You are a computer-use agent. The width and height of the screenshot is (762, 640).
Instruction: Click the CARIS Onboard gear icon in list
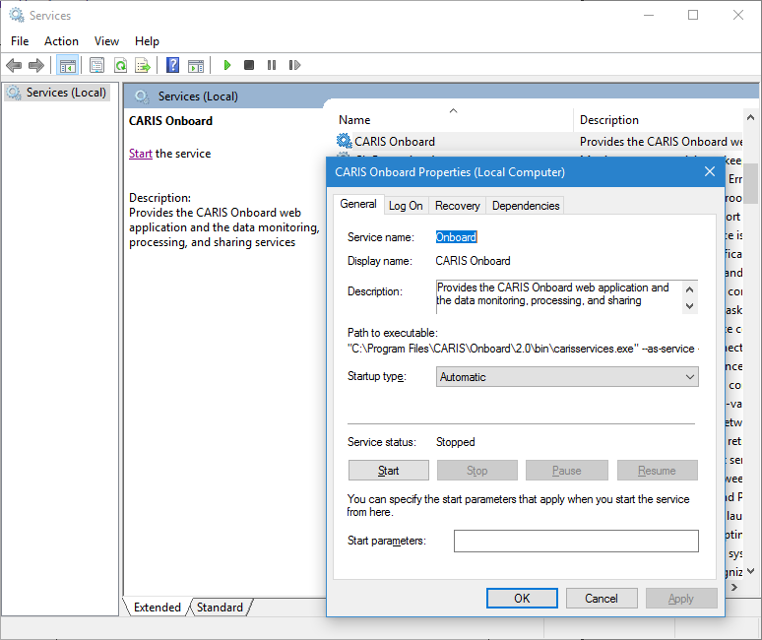point(344,141)
